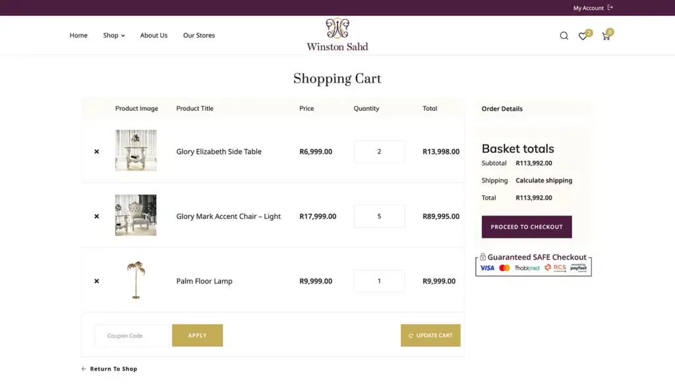Open the Our Stores page
Viewport: 675px width, 385px height.
[199, 36]
